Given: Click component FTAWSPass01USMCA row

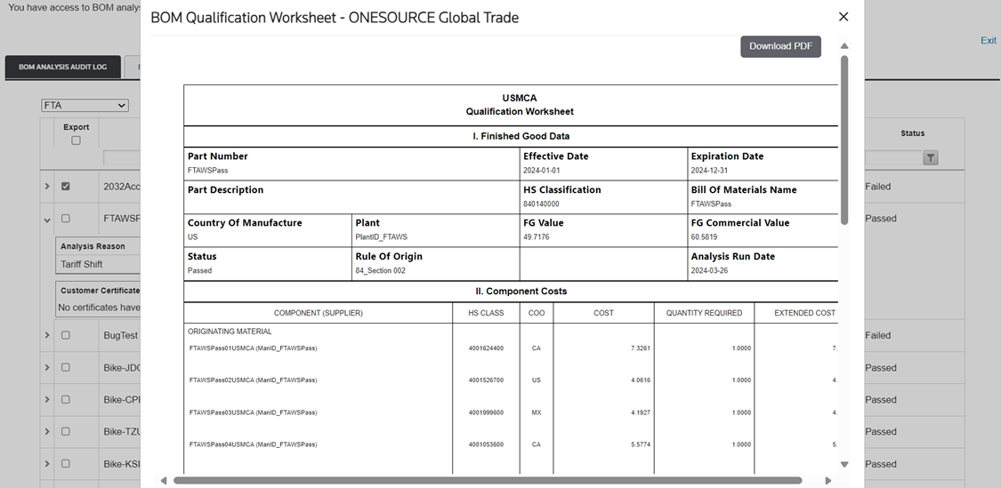Looking at the screenshot, I should (x=254, y=348).
